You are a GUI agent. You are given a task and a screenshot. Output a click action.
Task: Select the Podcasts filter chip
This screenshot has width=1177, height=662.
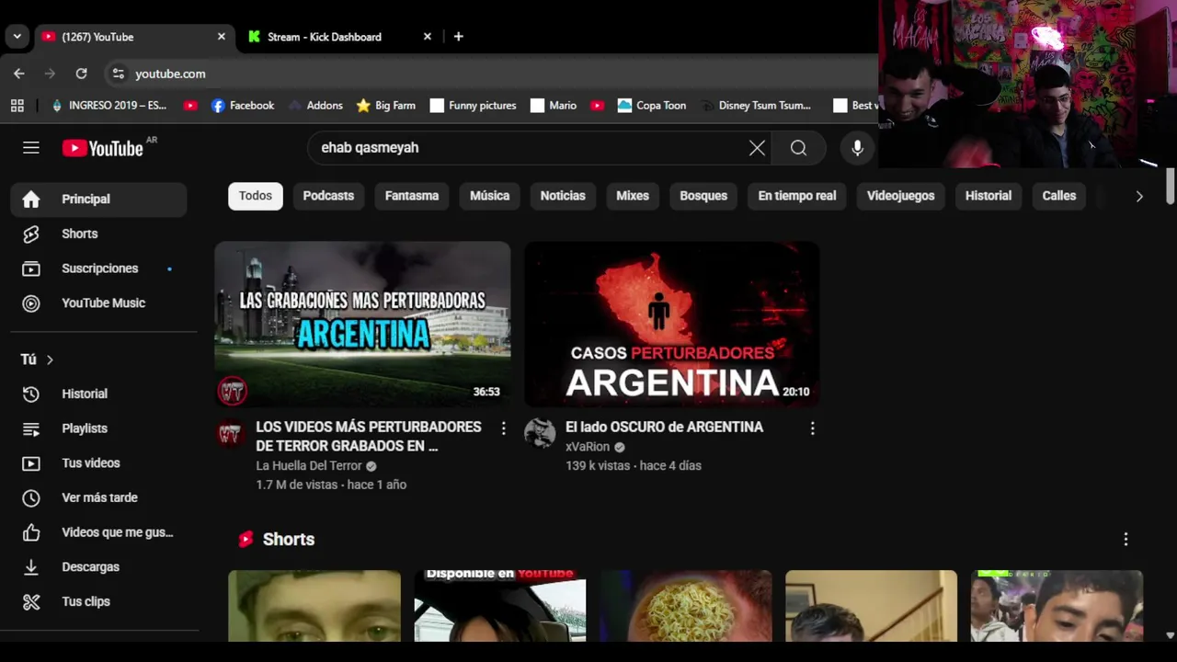(x=328, y=196)
